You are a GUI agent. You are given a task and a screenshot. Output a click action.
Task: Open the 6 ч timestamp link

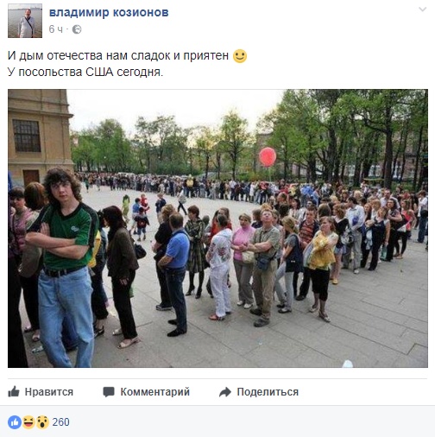click(x=55, y=29)
